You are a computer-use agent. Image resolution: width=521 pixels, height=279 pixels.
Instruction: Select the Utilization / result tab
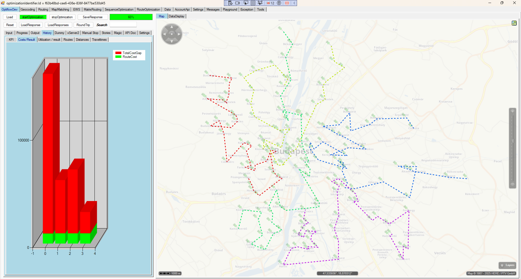tap(49, 40)
